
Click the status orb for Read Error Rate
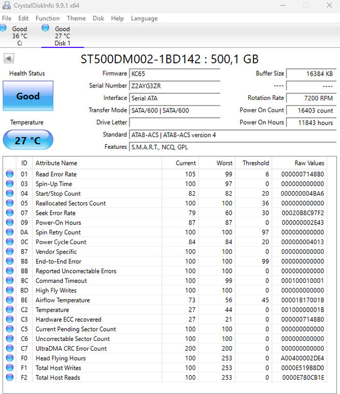click(x=10, y=174)
